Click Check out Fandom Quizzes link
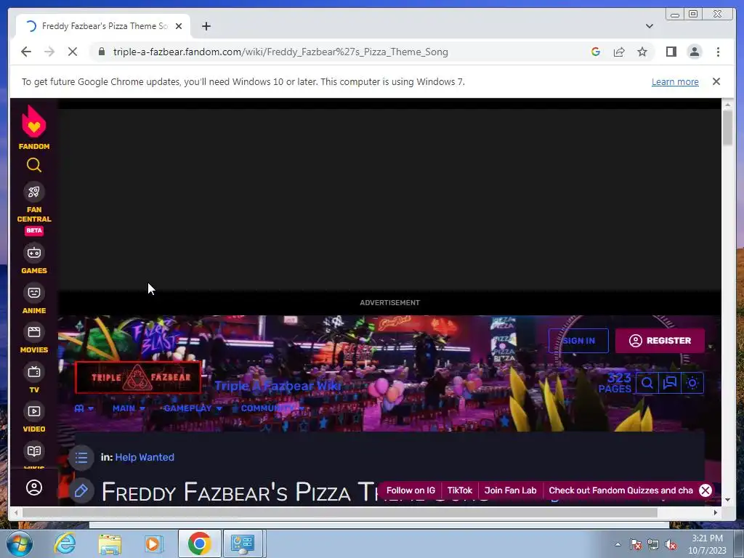This screenshot has height=558, width=744. tap(620, 490)
